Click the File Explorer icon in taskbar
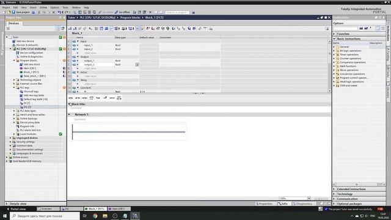The height and width of the screenshot is (220, 391). (x=105, y=216)
